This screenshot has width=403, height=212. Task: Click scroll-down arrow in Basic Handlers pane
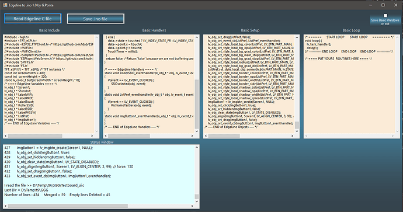coord(197,131)
